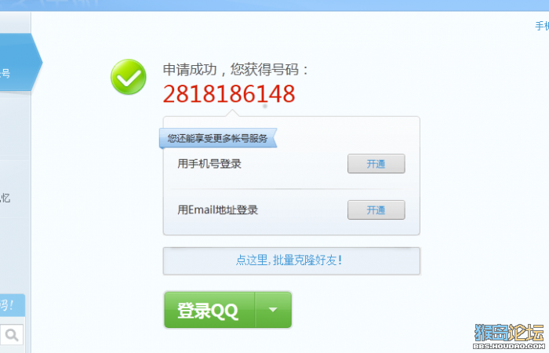Image resolution: width=549 pixels, height=353 pixels.
Task: Click the 用手机号登录 label text
Action: 209,163
